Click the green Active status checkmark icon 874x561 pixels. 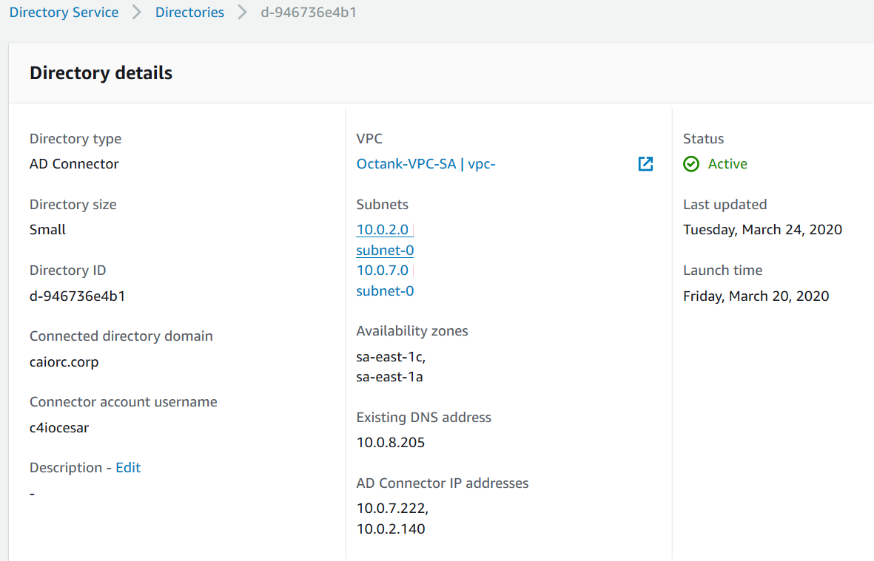(691, 164)
